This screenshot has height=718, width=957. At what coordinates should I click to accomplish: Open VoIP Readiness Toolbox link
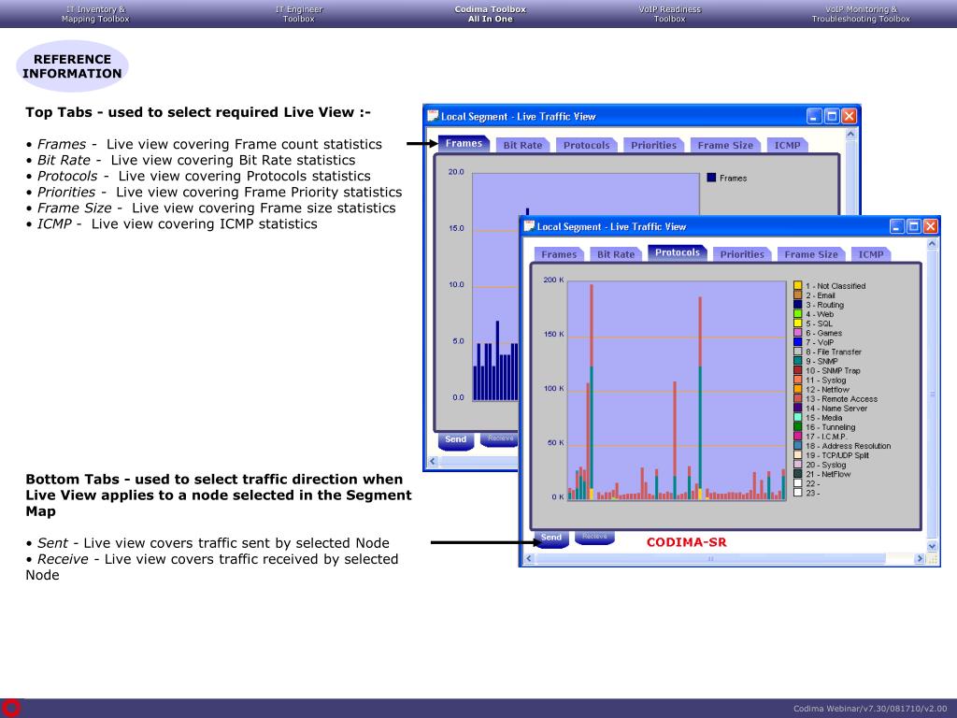tap(669, 14)
